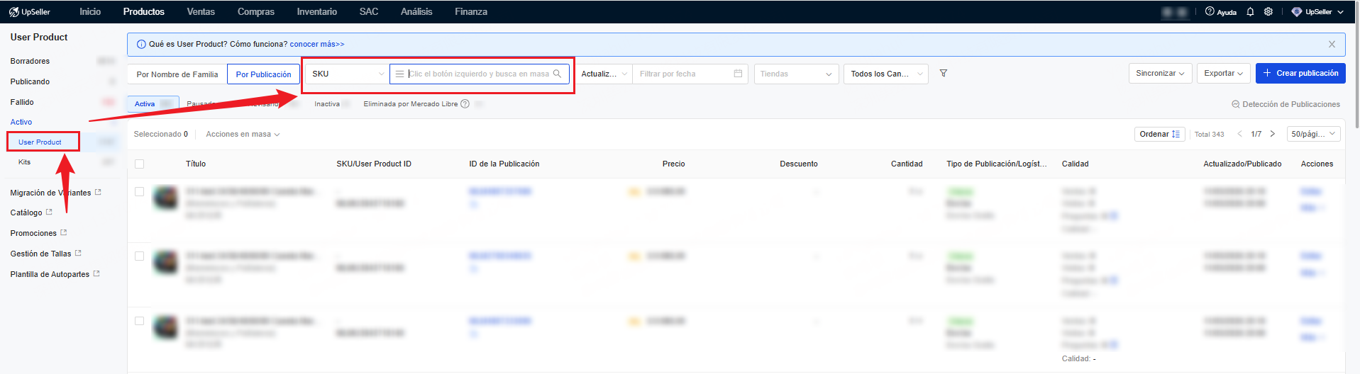Follow the conocer más link
Viewport: 1360px width, 374px height.
pyautogui.click(x=316, y=44)
